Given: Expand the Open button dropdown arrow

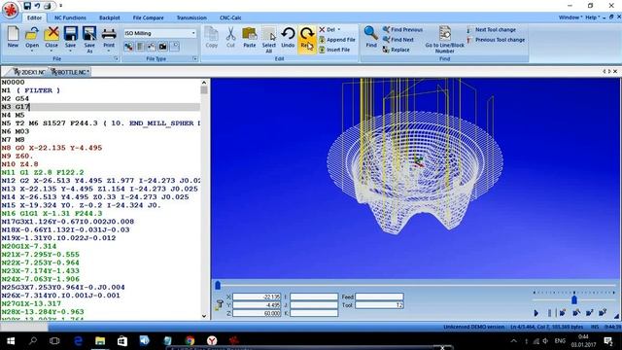Looking at the screenshot, I should 32,51.
